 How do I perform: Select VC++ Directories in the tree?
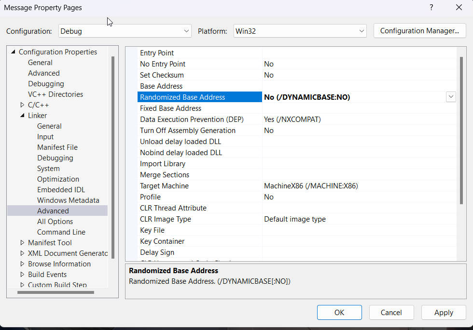[55, 94]
